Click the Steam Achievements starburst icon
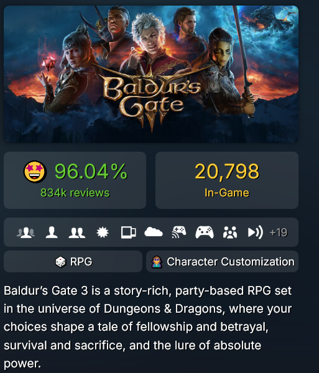The width and height of the screenshot is (319, 373). pyautogui.click(x=103, y=233)
